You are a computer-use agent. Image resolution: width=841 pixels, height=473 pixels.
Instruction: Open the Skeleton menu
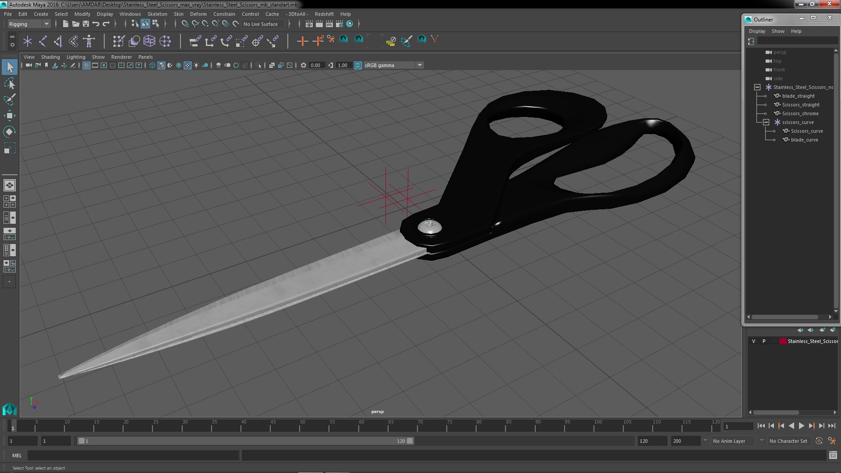157,14
